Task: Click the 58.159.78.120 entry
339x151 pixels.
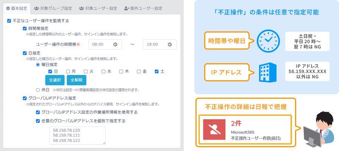Action: [66, 130]
